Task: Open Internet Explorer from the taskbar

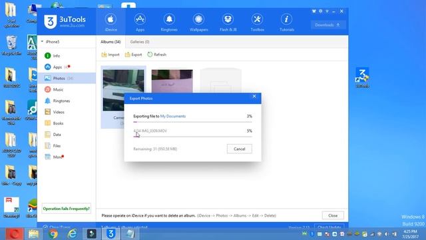Action: [72, 234]
